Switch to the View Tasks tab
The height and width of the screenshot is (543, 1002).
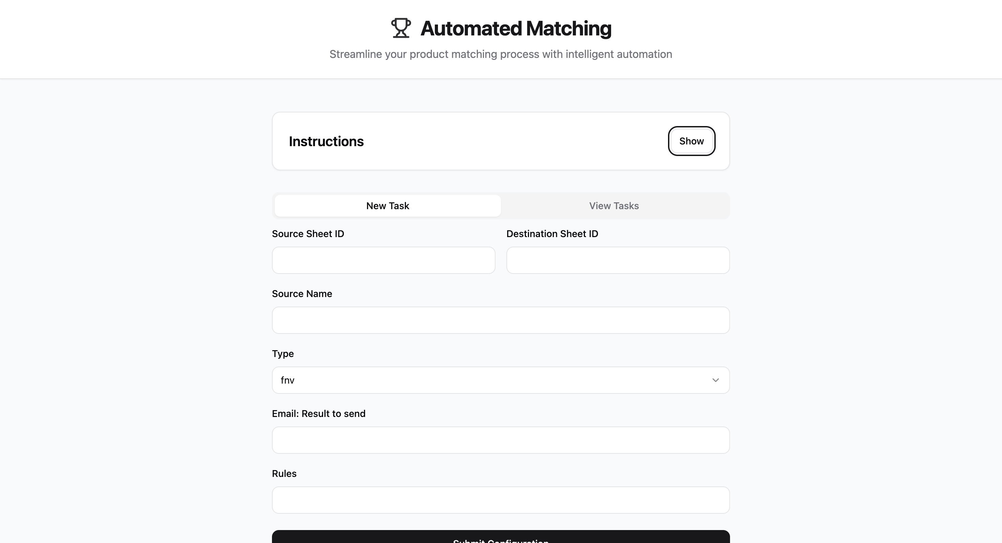click(x=614, y=206)
